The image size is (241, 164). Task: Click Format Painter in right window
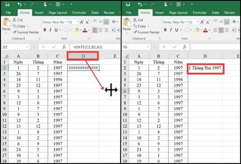146,32
